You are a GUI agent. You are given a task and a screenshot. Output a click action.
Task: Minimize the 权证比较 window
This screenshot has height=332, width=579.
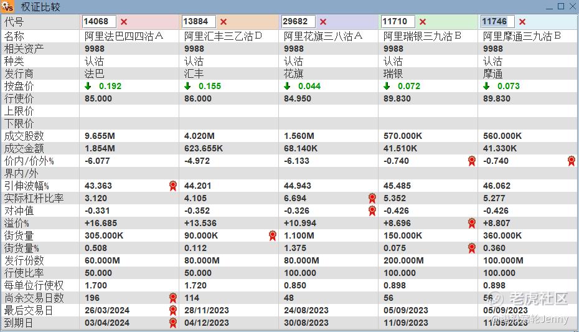[x=550, y=7]
